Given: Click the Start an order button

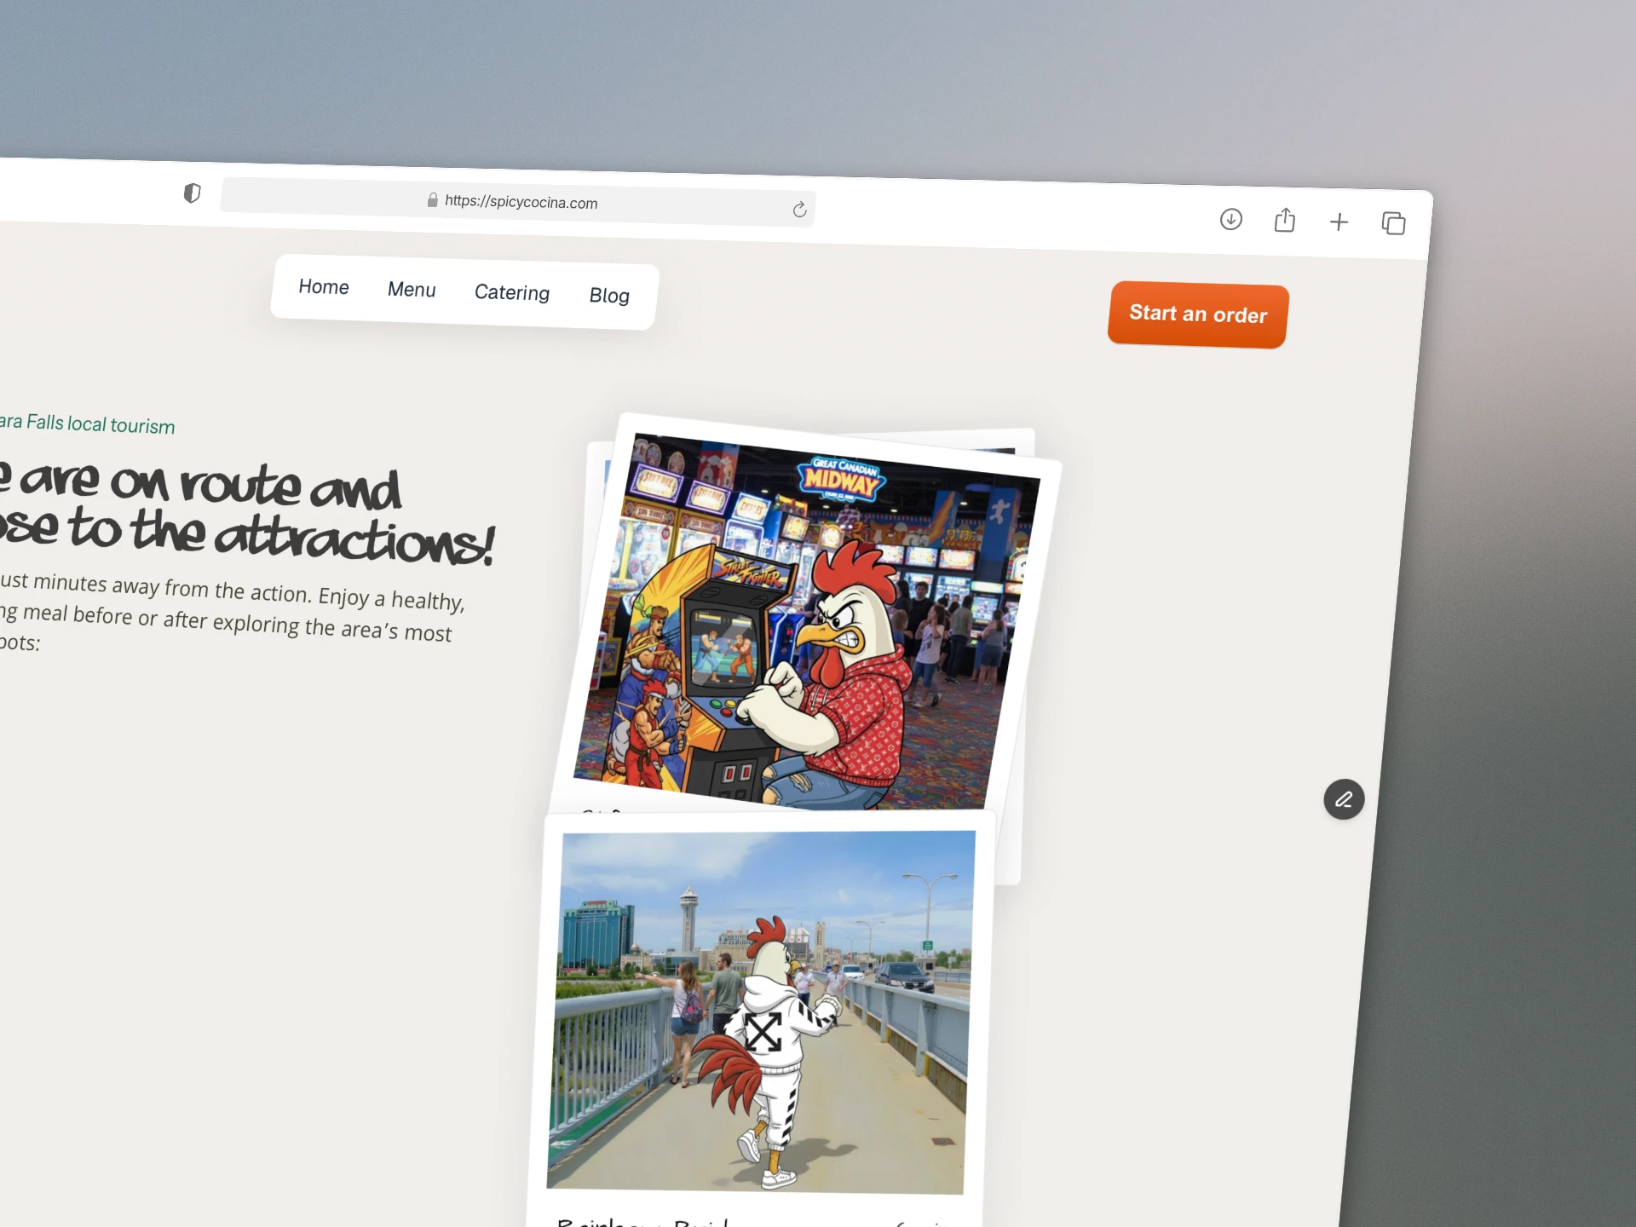Looking at the screenshot, I should (x=1198, y=314).
